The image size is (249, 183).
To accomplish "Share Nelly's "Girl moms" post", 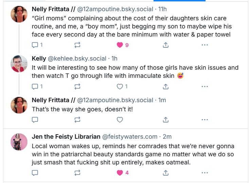I will pos(166,45).
